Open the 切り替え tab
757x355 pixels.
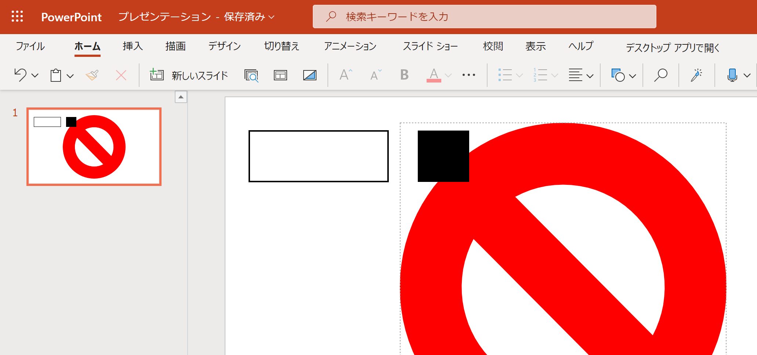point(282,46)
